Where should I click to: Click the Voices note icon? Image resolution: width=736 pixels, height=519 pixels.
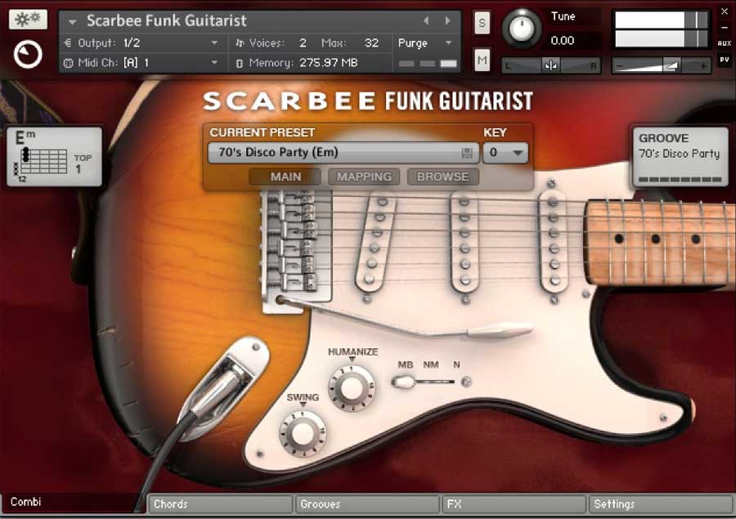(240, 43)
